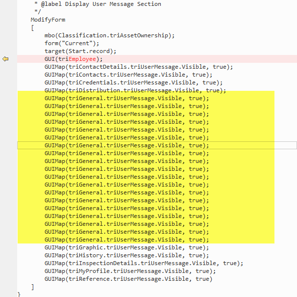
Task: Click the triCredentials GUIMap line
Action: tap(133, 82)
